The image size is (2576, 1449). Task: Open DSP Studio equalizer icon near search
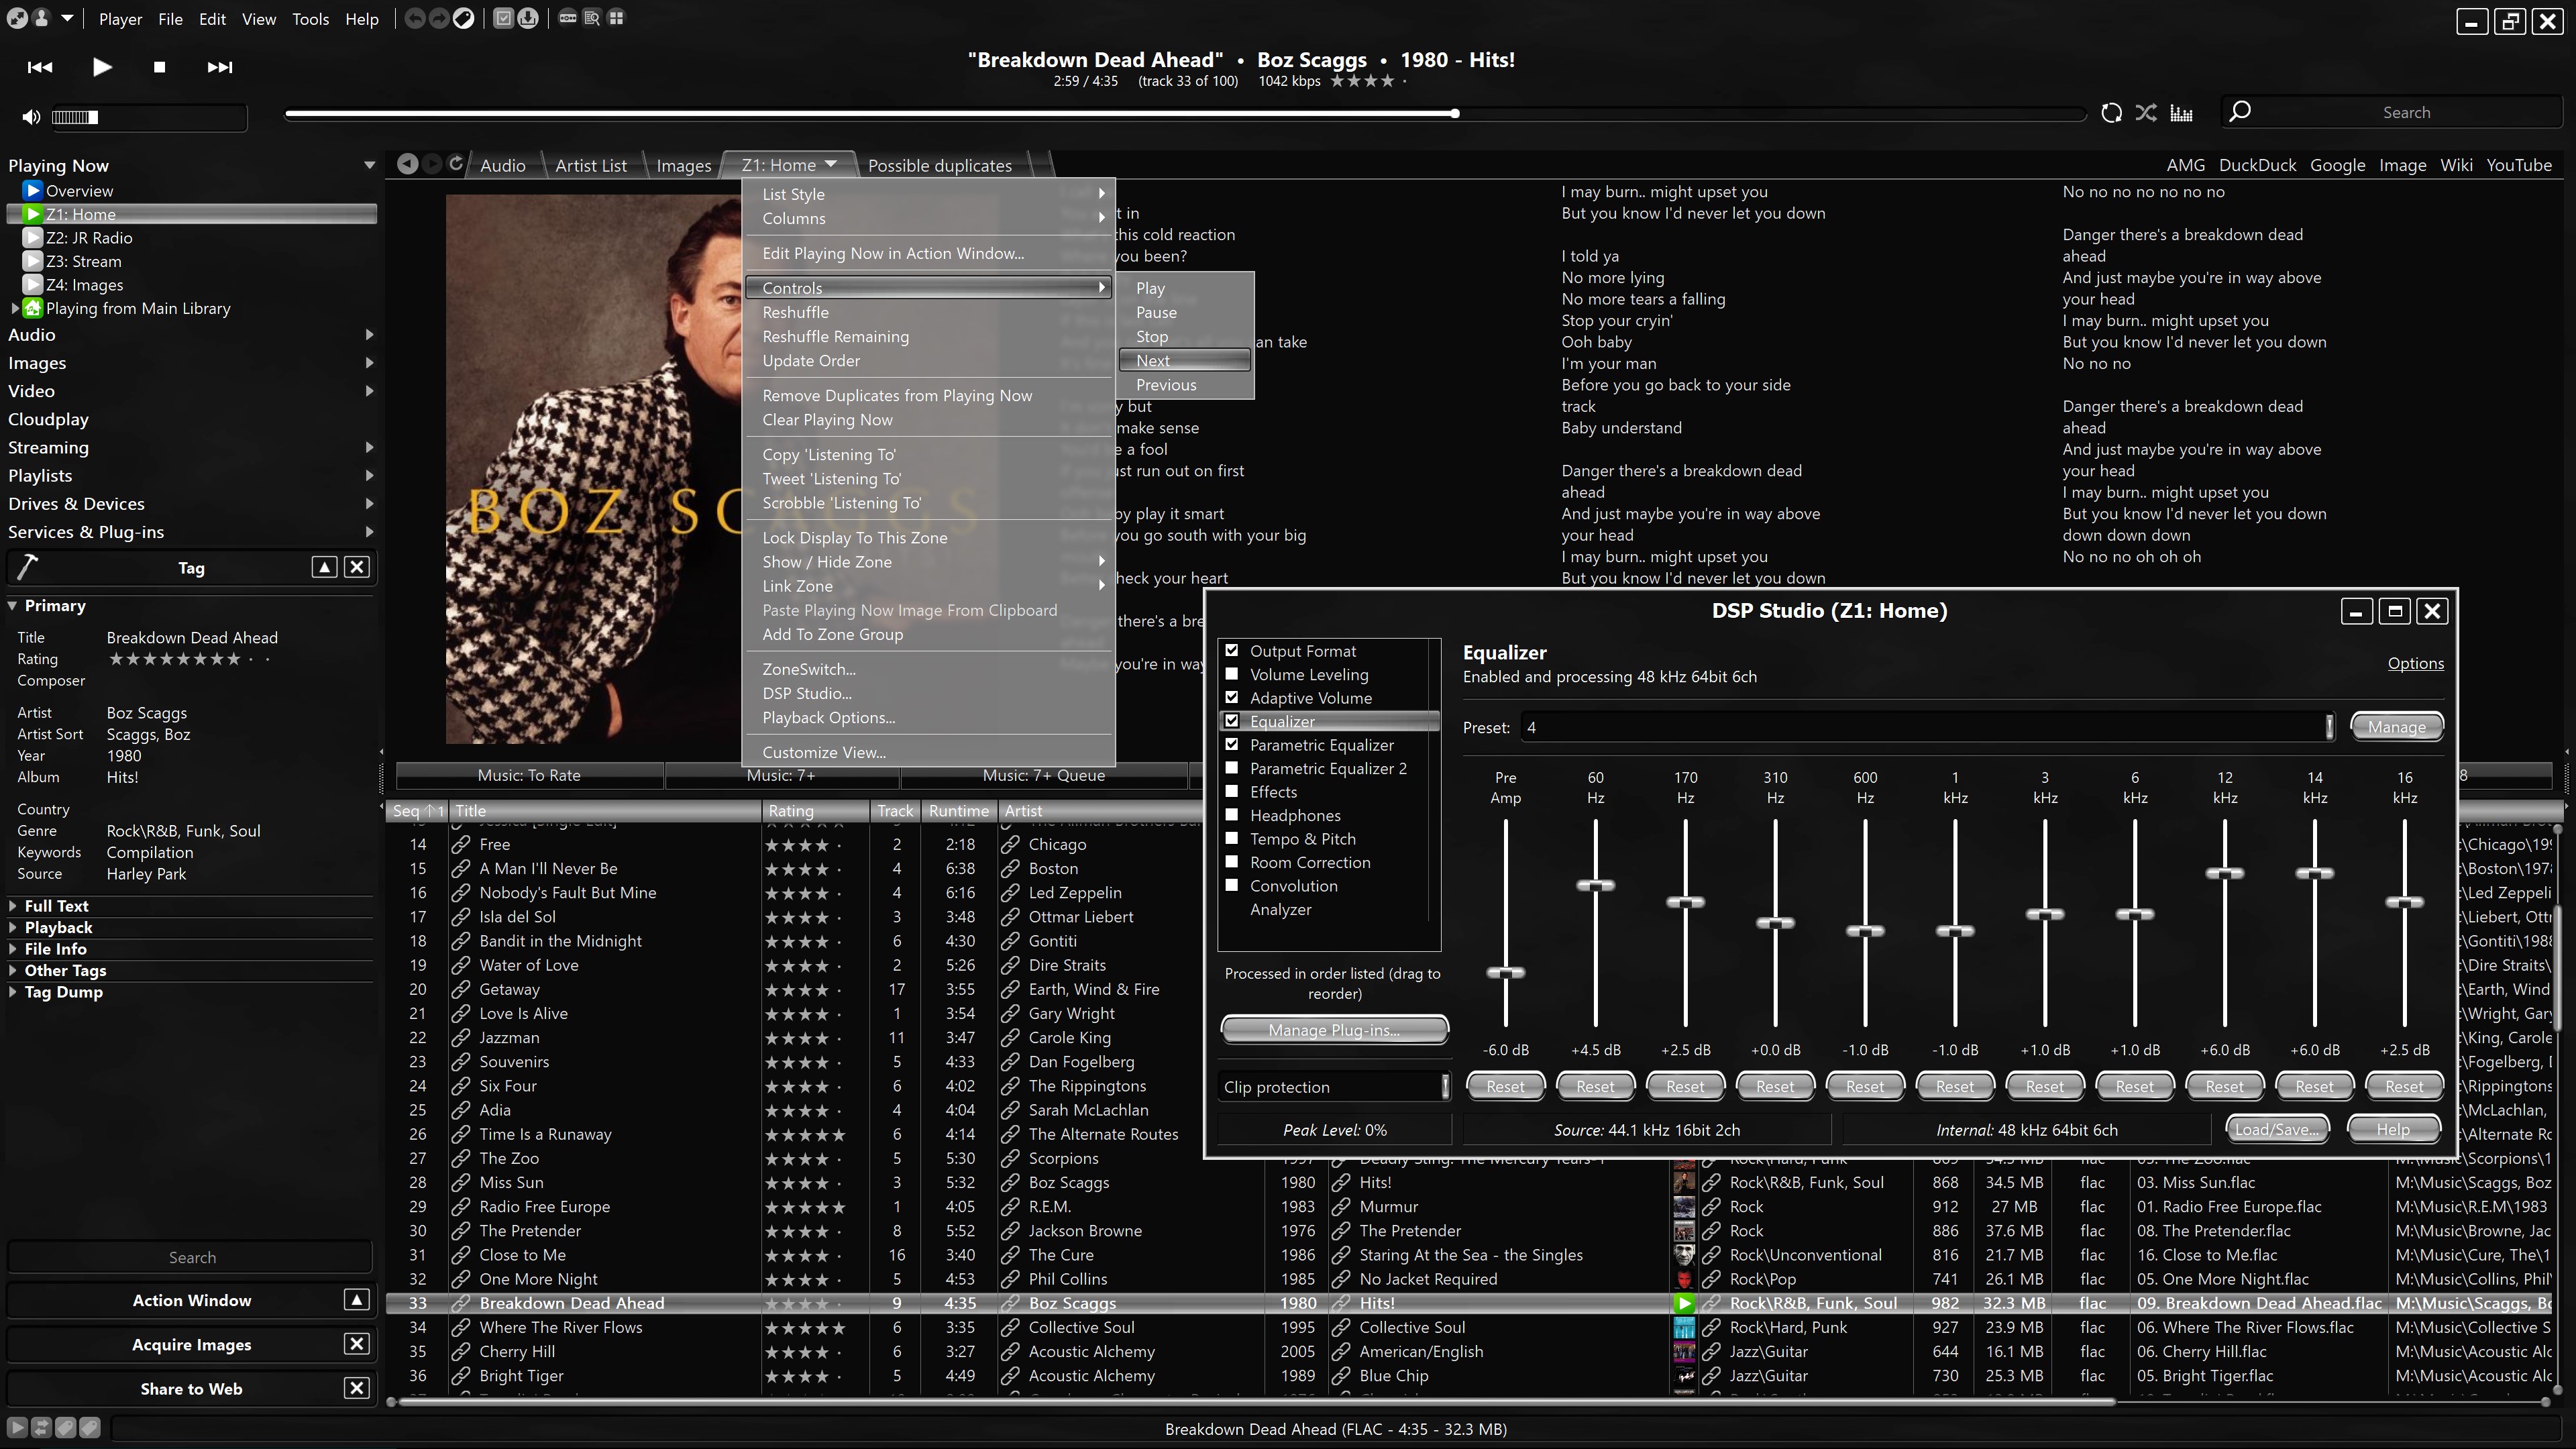[x=2181, y=112]
